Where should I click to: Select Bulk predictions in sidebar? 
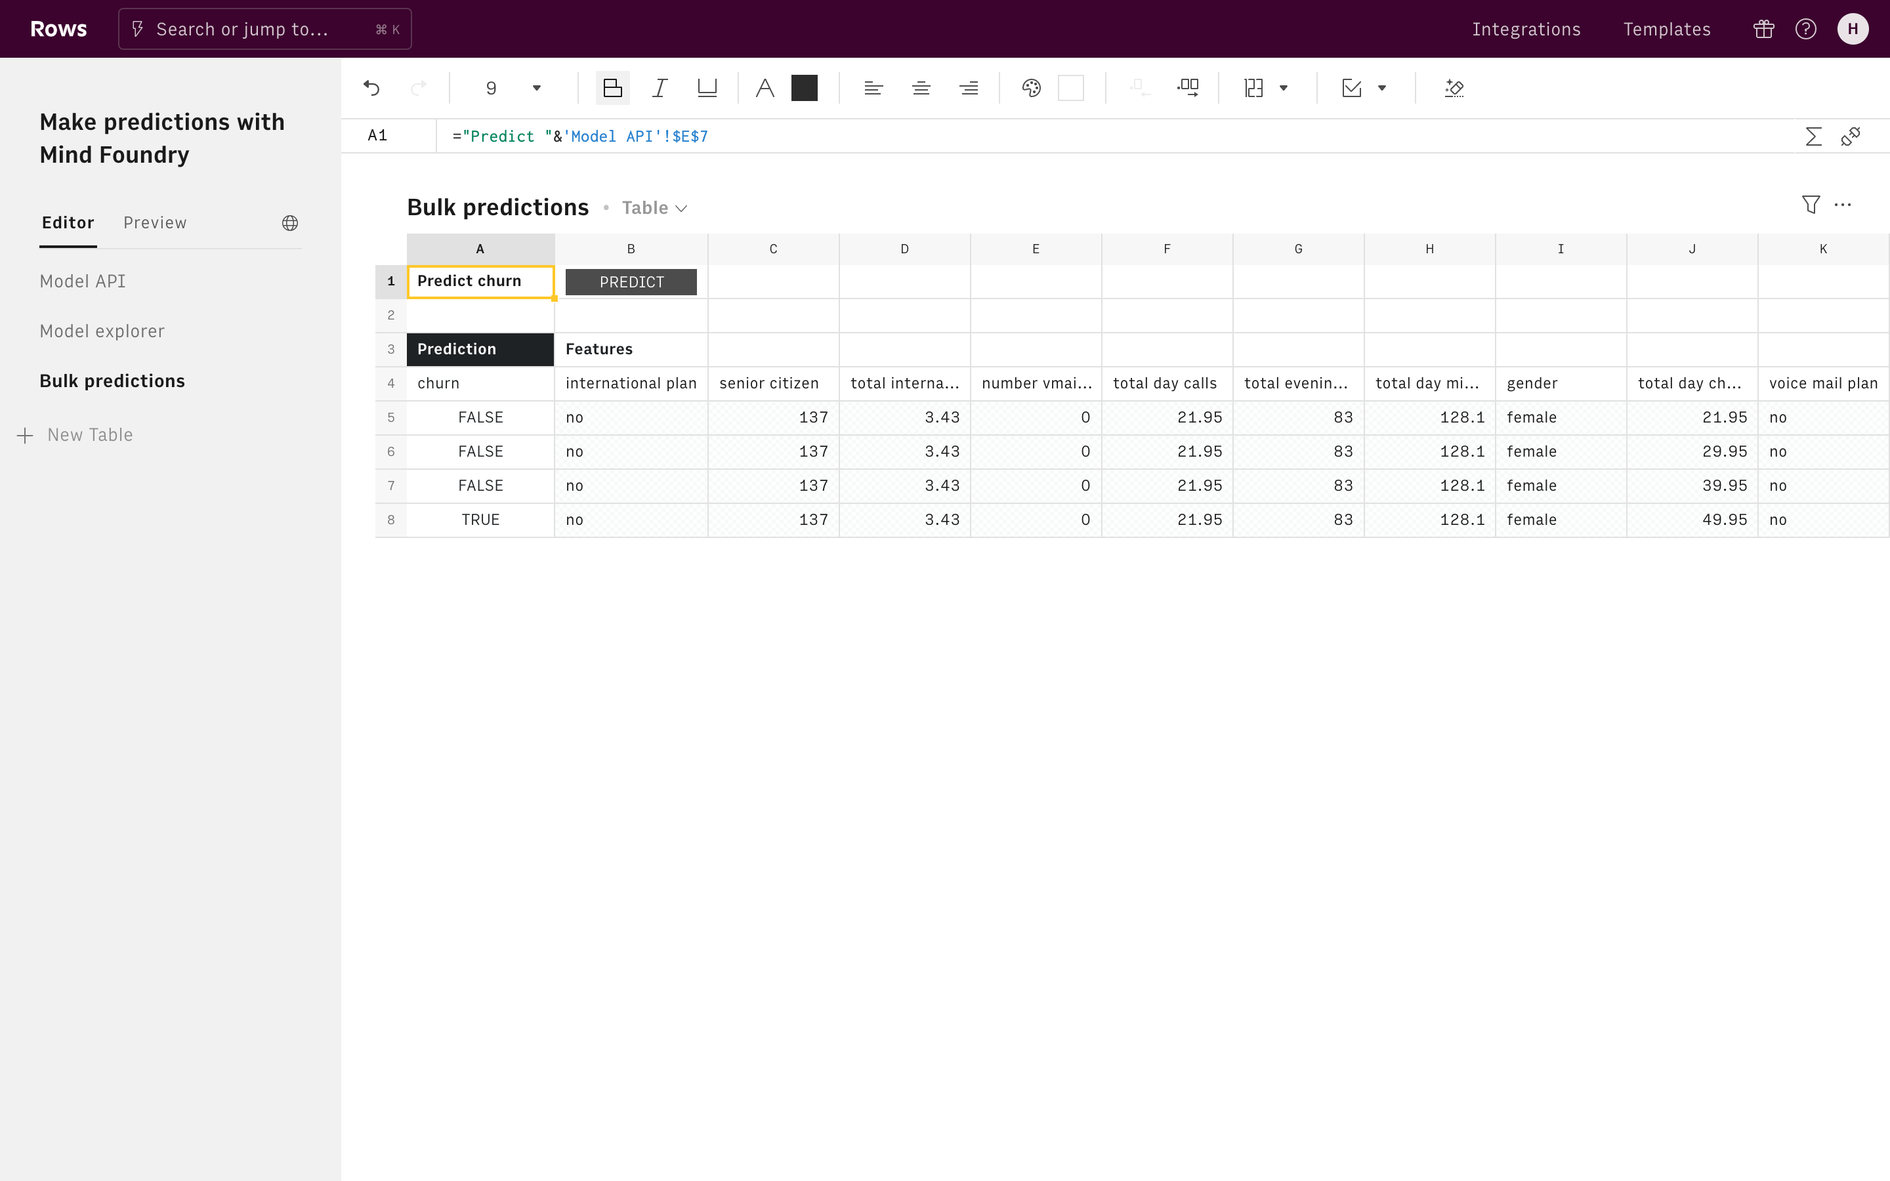112,381
